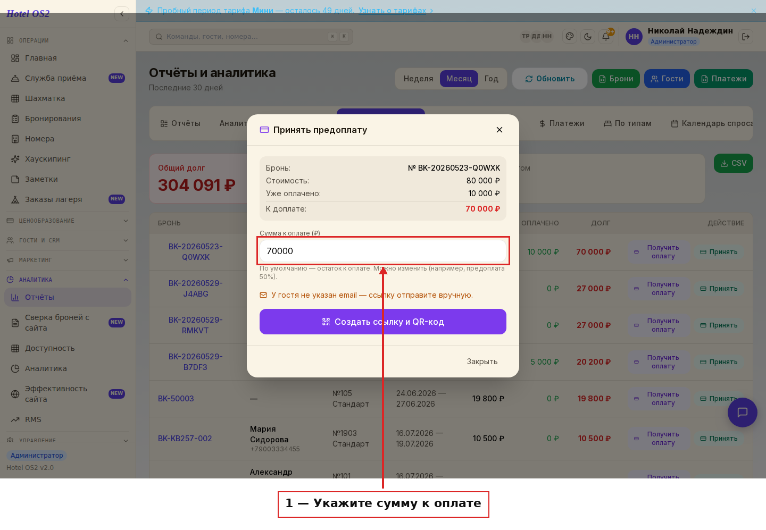Open Сверка броней с сайта

coord(68,323)
